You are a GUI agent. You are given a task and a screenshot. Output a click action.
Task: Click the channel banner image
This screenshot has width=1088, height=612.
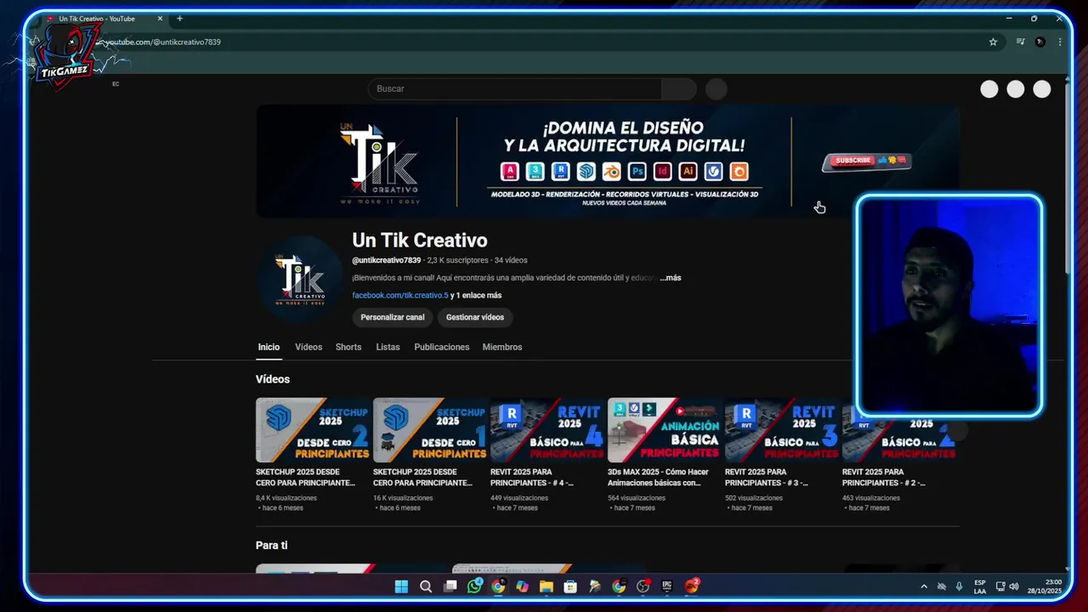[608, 161]
